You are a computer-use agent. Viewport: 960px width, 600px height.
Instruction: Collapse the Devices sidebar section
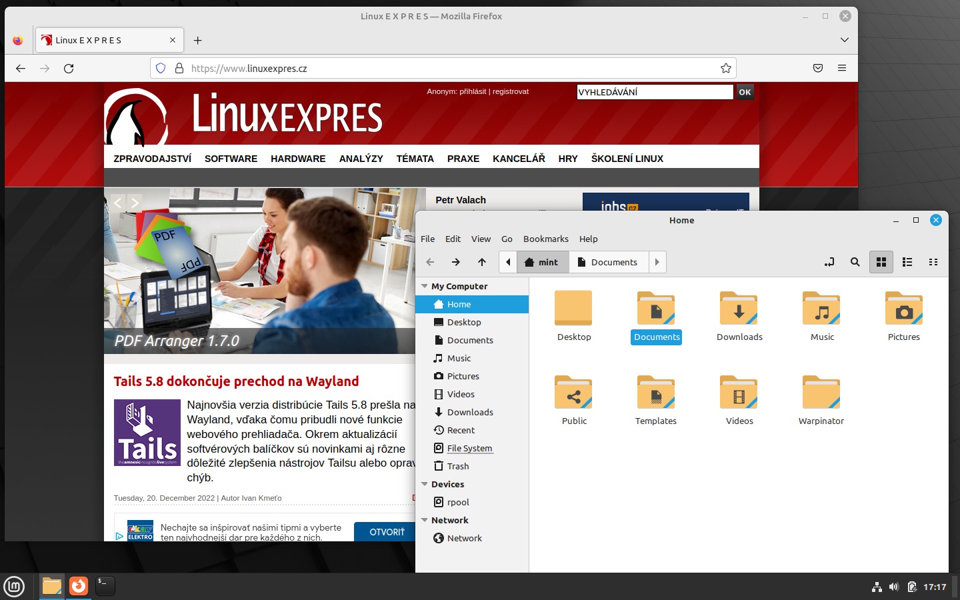425,484
